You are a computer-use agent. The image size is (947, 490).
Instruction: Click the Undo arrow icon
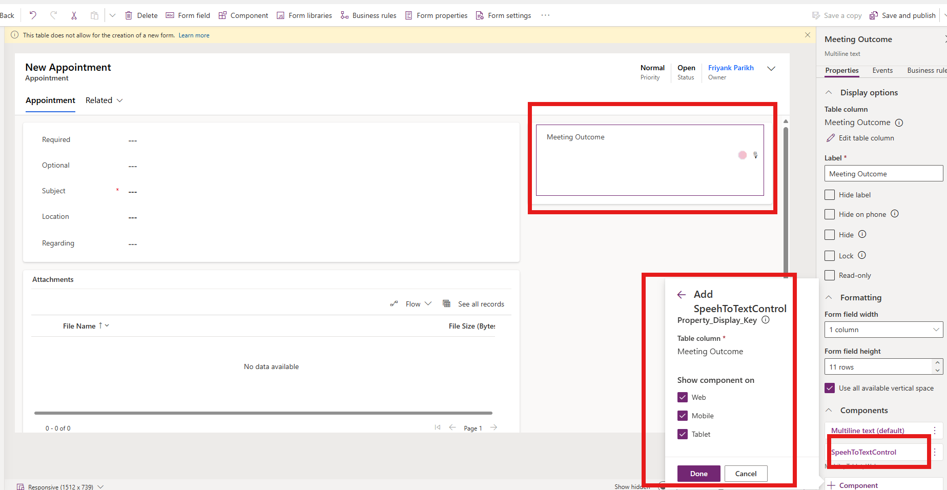pyautogui.click(x=33, y=15)
